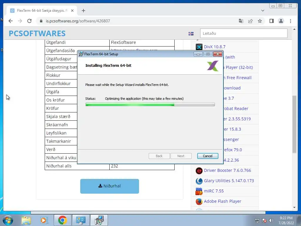Click the Skjala stærð row label
This screenshot has width=301, height=226.
58,117
